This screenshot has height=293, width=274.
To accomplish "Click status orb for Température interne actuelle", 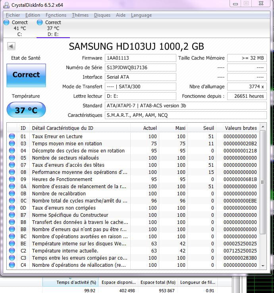I will [12, 251].
